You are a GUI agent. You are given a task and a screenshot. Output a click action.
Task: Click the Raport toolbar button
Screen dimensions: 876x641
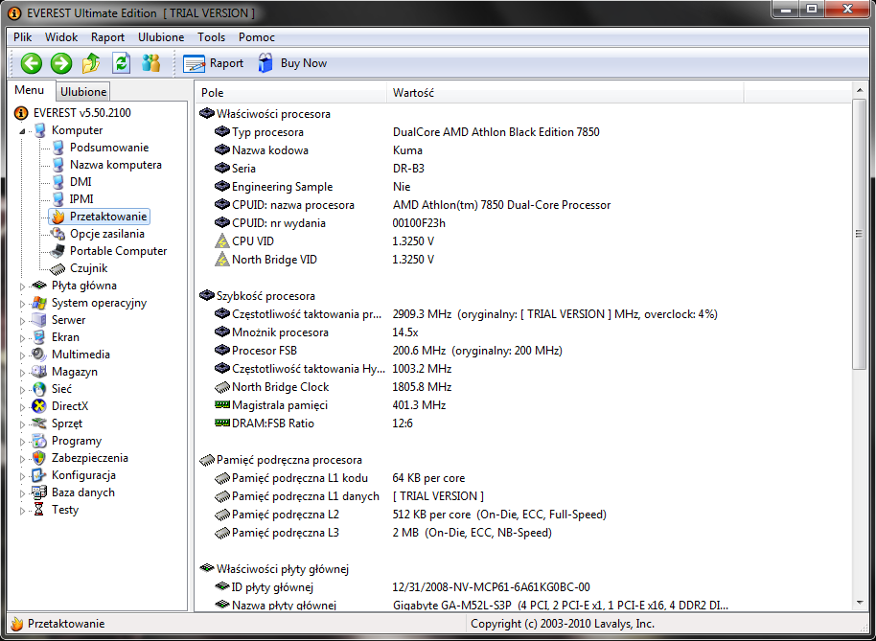coord(214,63)
